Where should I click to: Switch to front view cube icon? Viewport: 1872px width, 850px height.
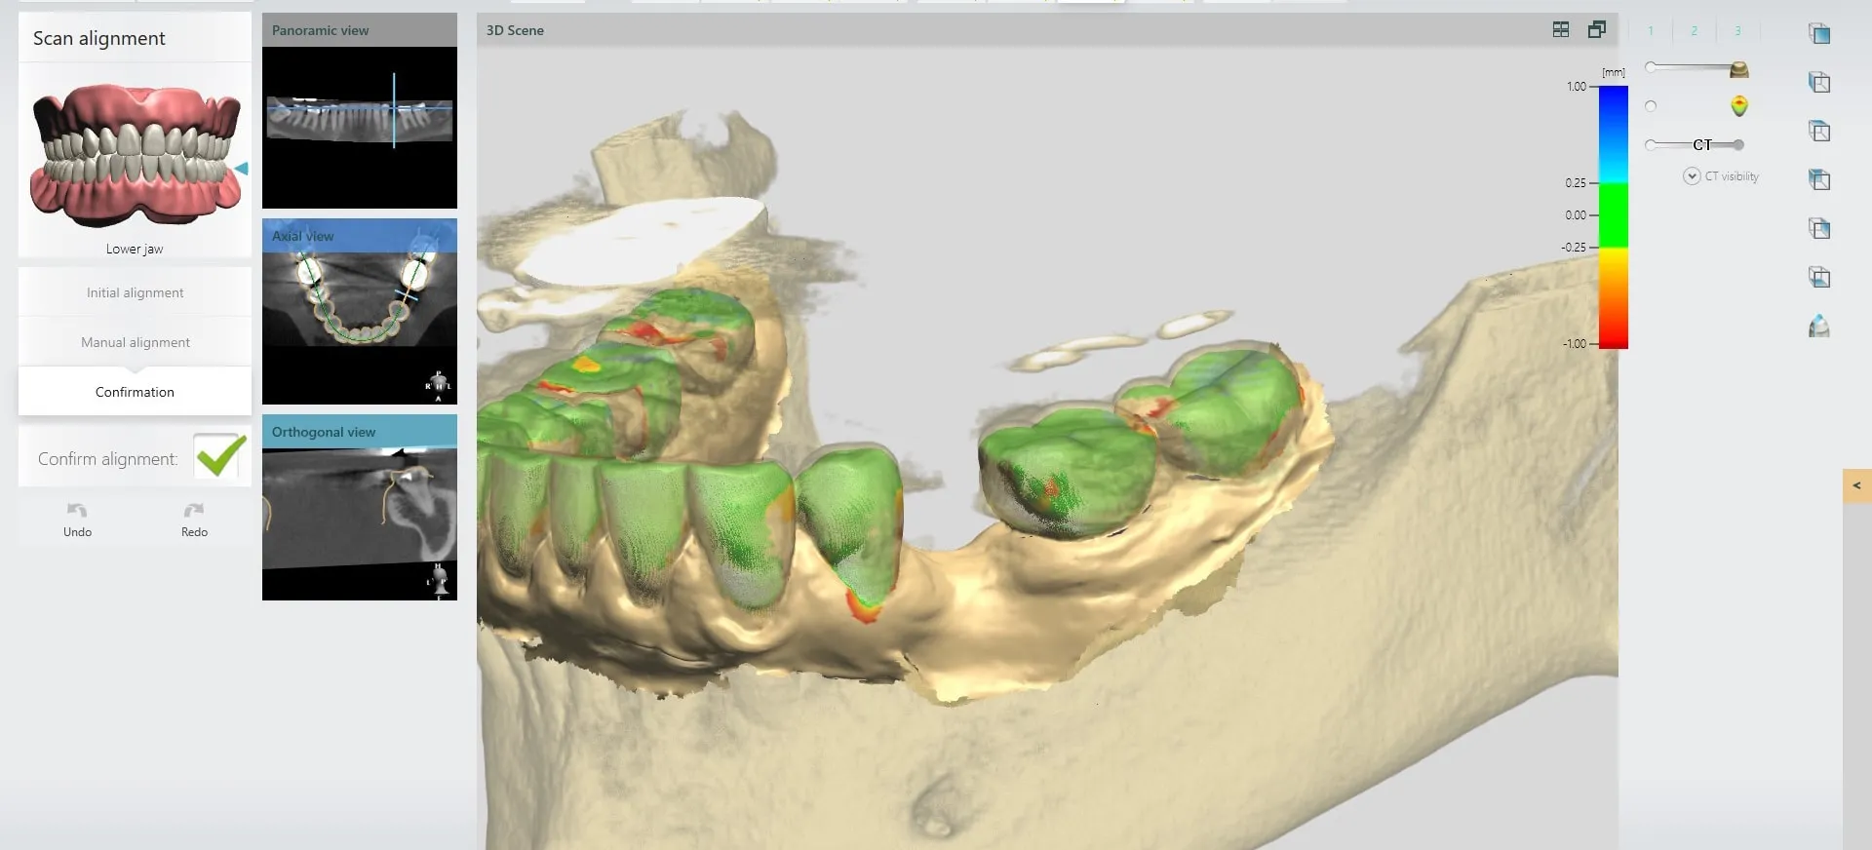[1818, 34]
